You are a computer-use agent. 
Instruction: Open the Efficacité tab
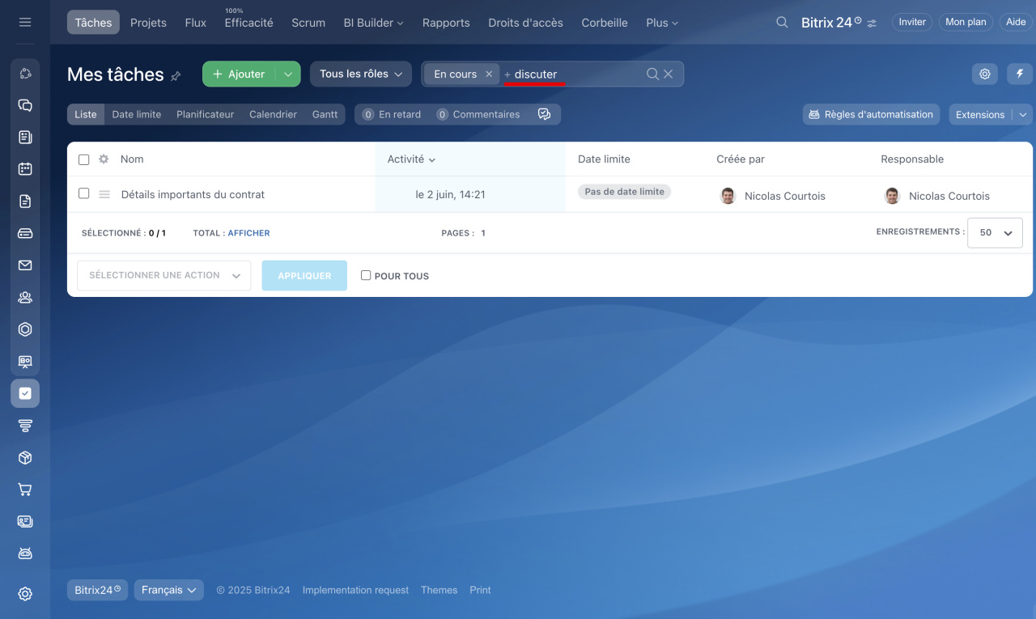(248, 23)
